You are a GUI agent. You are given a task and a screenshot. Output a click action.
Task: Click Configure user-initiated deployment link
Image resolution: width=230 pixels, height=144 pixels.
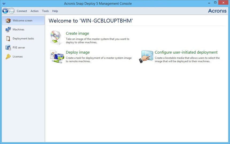tap(186, 52)
